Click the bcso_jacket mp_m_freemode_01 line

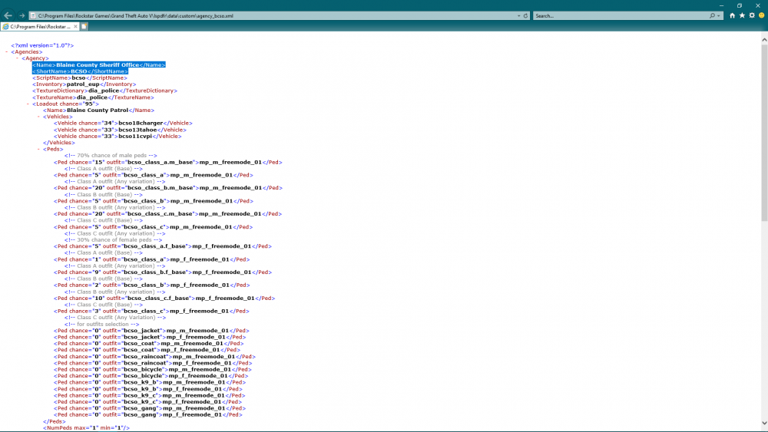[151, 330]
